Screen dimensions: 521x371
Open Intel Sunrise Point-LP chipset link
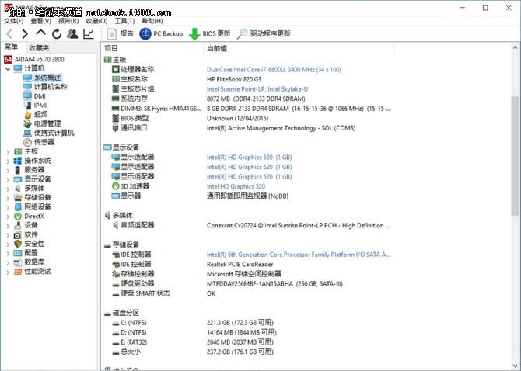[x=257, y=89]
